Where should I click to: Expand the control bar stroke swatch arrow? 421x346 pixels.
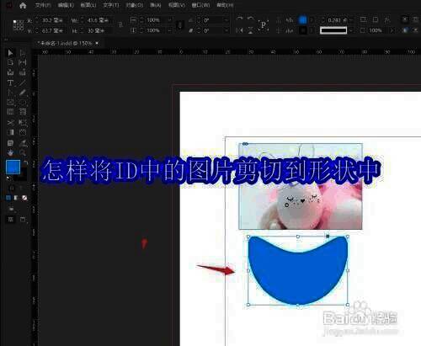click(312, 30)
